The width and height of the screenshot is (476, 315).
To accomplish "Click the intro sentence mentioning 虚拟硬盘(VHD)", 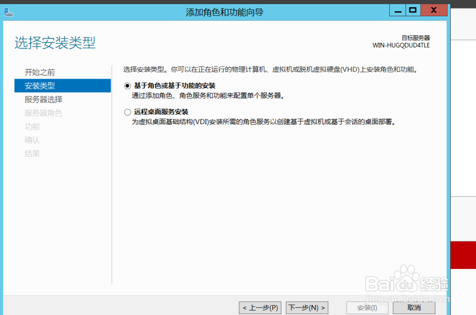I will coord(271,70).
